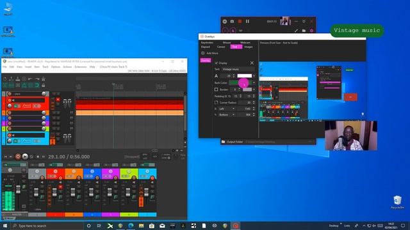Toggle the padlock locking icon in REAPER
Viewport: 410px width, 230px height.
[44, 85]
